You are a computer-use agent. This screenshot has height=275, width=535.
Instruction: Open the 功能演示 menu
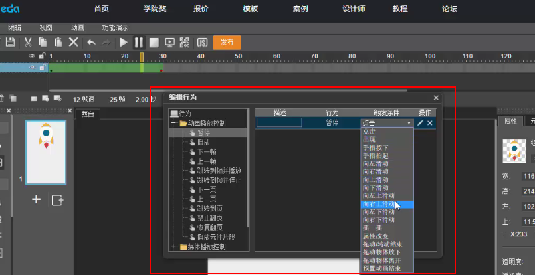115,28
